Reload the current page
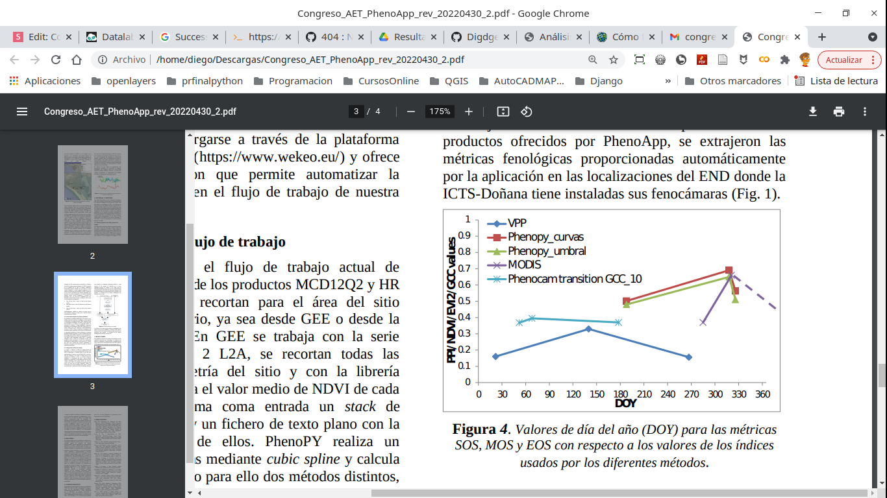Viewport: 887px width, 498px height. (x=56, y=60)
